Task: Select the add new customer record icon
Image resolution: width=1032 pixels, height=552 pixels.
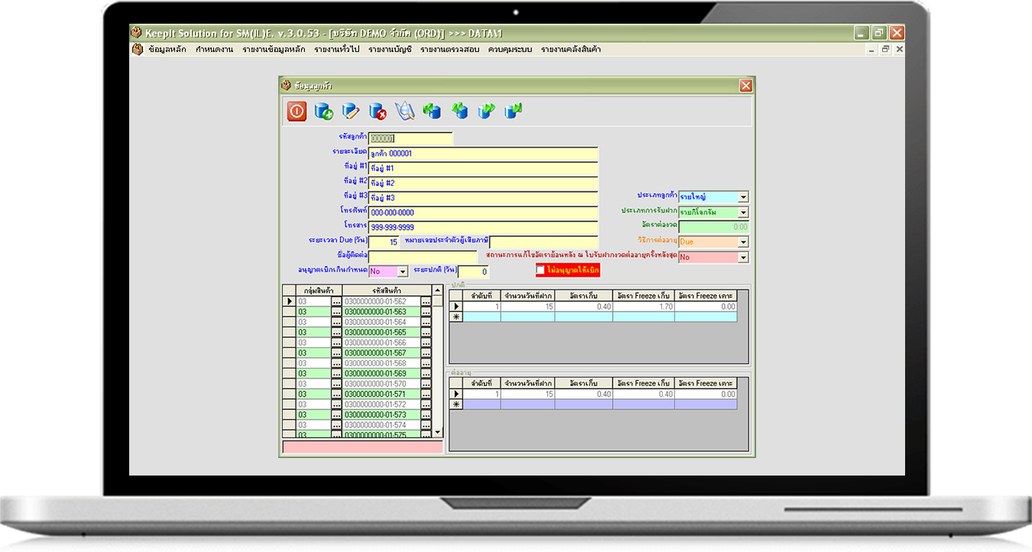Action: click(323, 110)
